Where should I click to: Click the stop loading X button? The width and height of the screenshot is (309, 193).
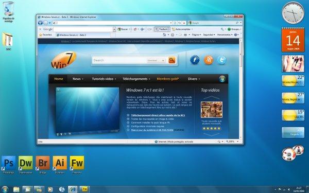click(x=184, y=23)
